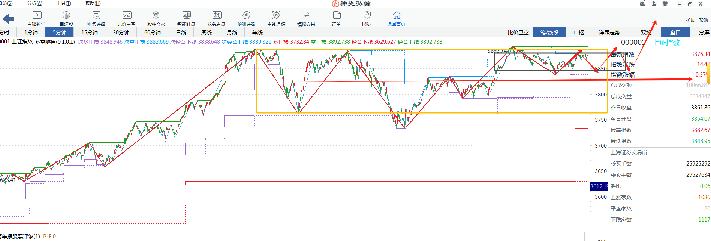Switch to the 日线 daily chart tab

tap(181, 33)
